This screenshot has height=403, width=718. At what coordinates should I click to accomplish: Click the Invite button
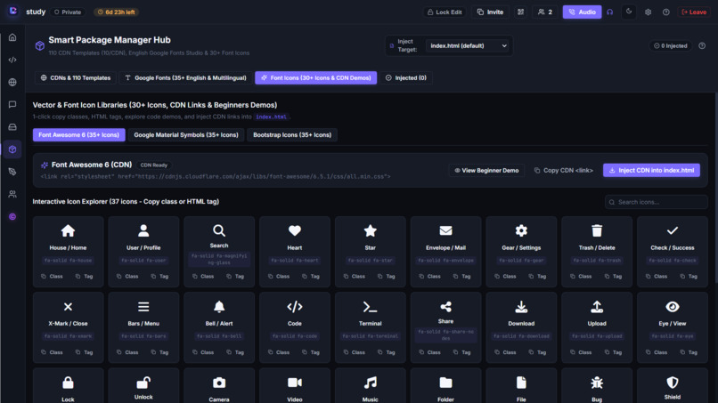point(490,12)
